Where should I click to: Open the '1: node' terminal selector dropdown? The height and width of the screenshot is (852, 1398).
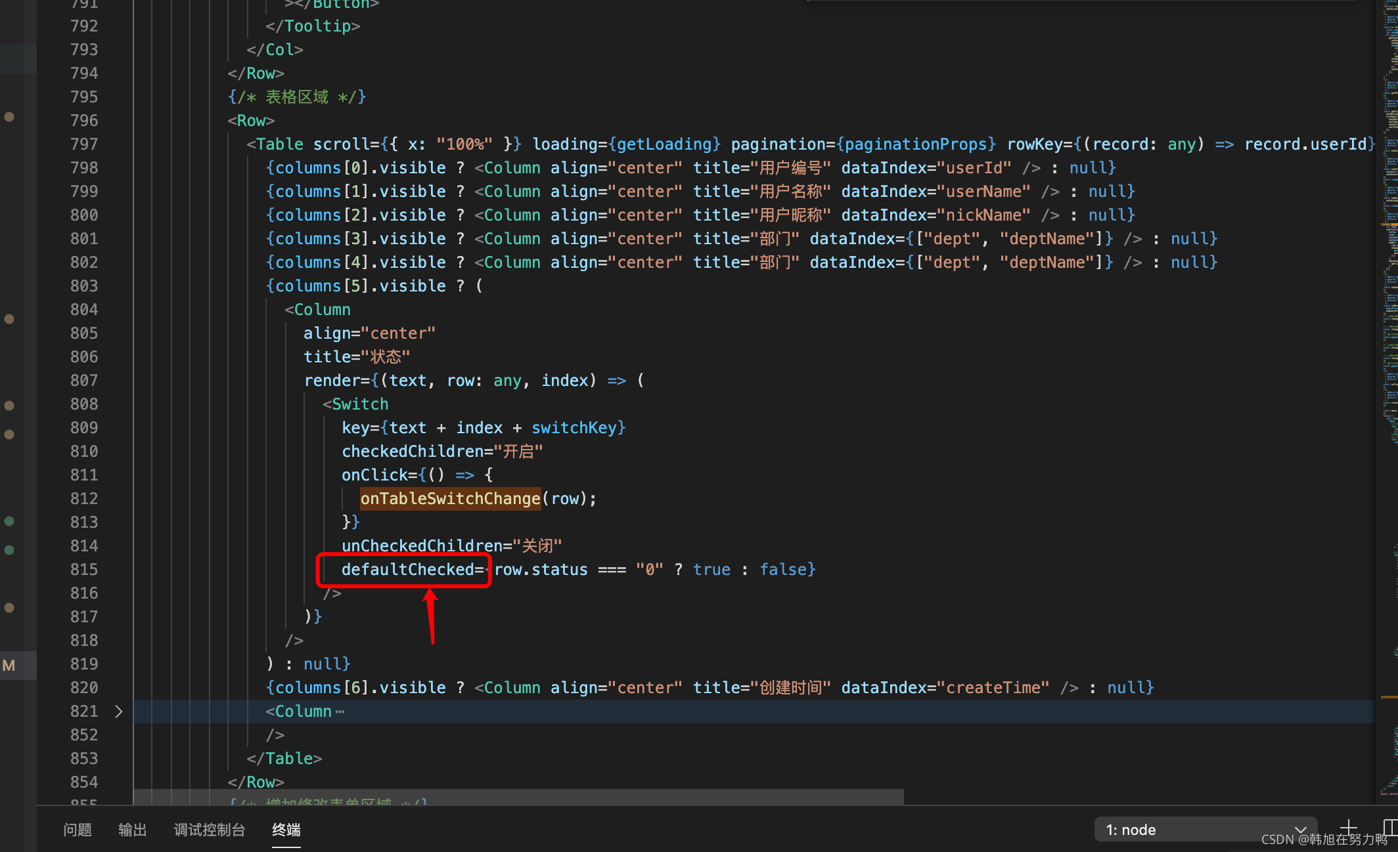tap(1206, 830)
